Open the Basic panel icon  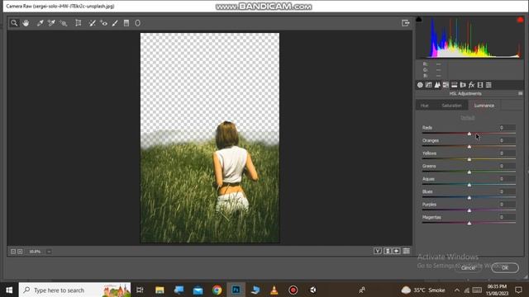pos(420,85)
